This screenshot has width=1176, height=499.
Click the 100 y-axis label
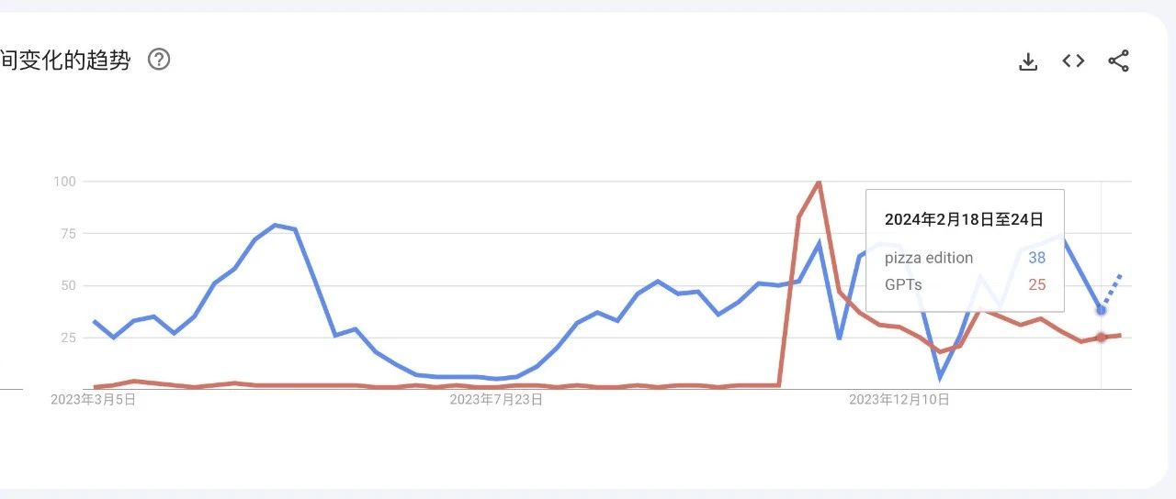coord(63,182)
